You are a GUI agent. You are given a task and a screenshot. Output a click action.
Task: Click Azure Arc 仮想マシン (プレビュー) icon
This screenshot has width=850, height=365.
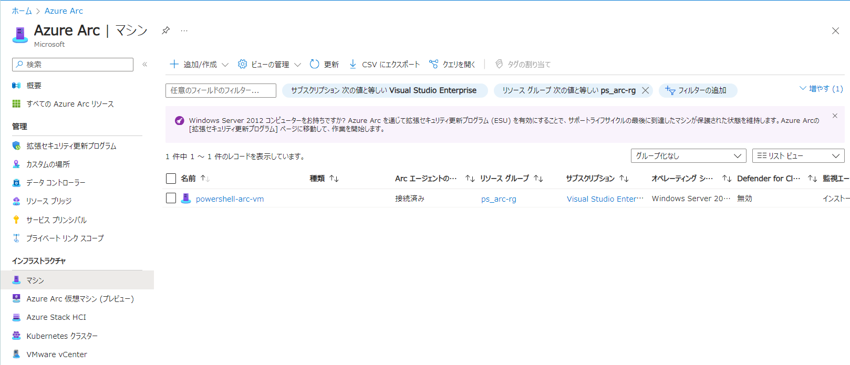point(16,298)
